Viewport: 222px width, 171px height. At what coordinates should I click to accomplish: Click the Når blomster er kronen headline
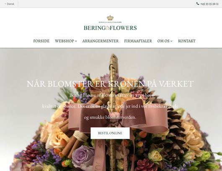[x=110, y=84]
